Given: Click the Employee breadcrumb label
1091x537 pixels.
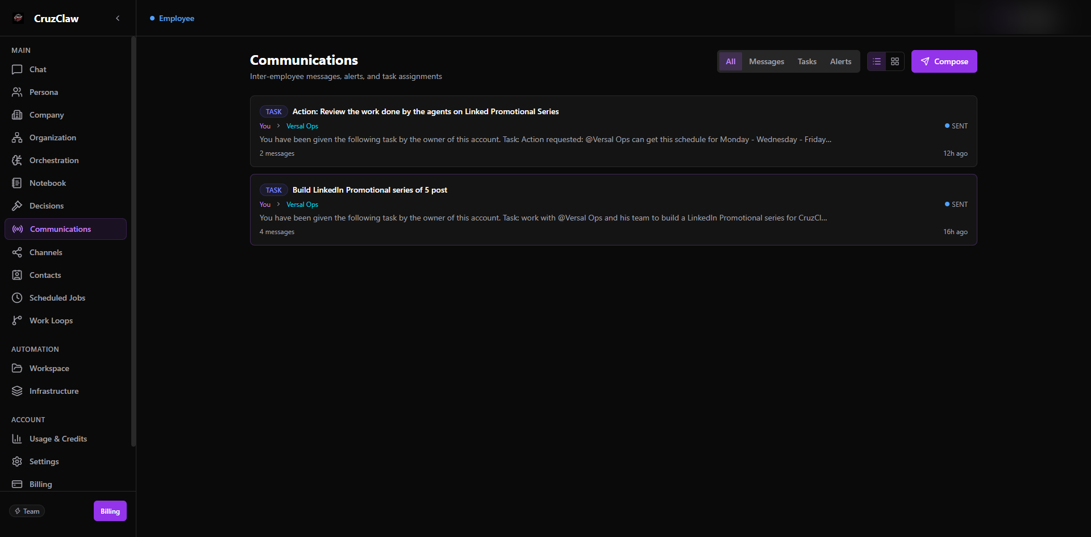Looking at the screenshot, I should tap(177, 18).
